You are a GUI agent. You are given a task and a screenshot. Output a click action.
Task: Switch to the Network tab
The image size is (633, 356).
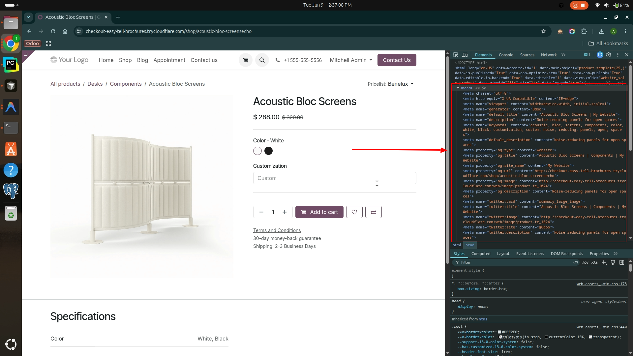pos(549,55)
